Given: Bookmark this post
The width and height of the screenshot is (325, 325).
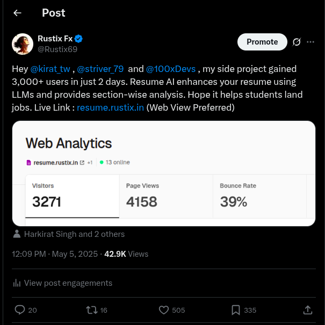Looking at the screenshot, I should [x=236, y=310].
